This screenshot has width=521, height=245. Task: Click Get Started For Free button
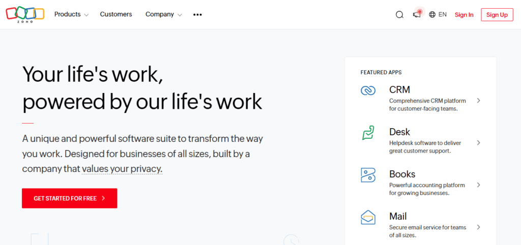(69, 198)
